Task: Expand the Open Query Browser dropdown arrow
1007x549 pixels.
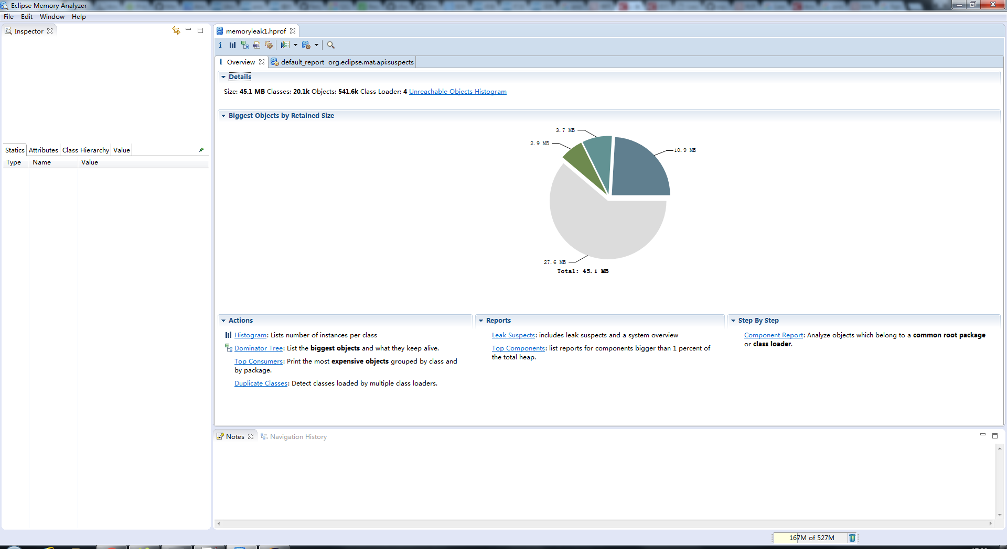Action: [316, 45]
